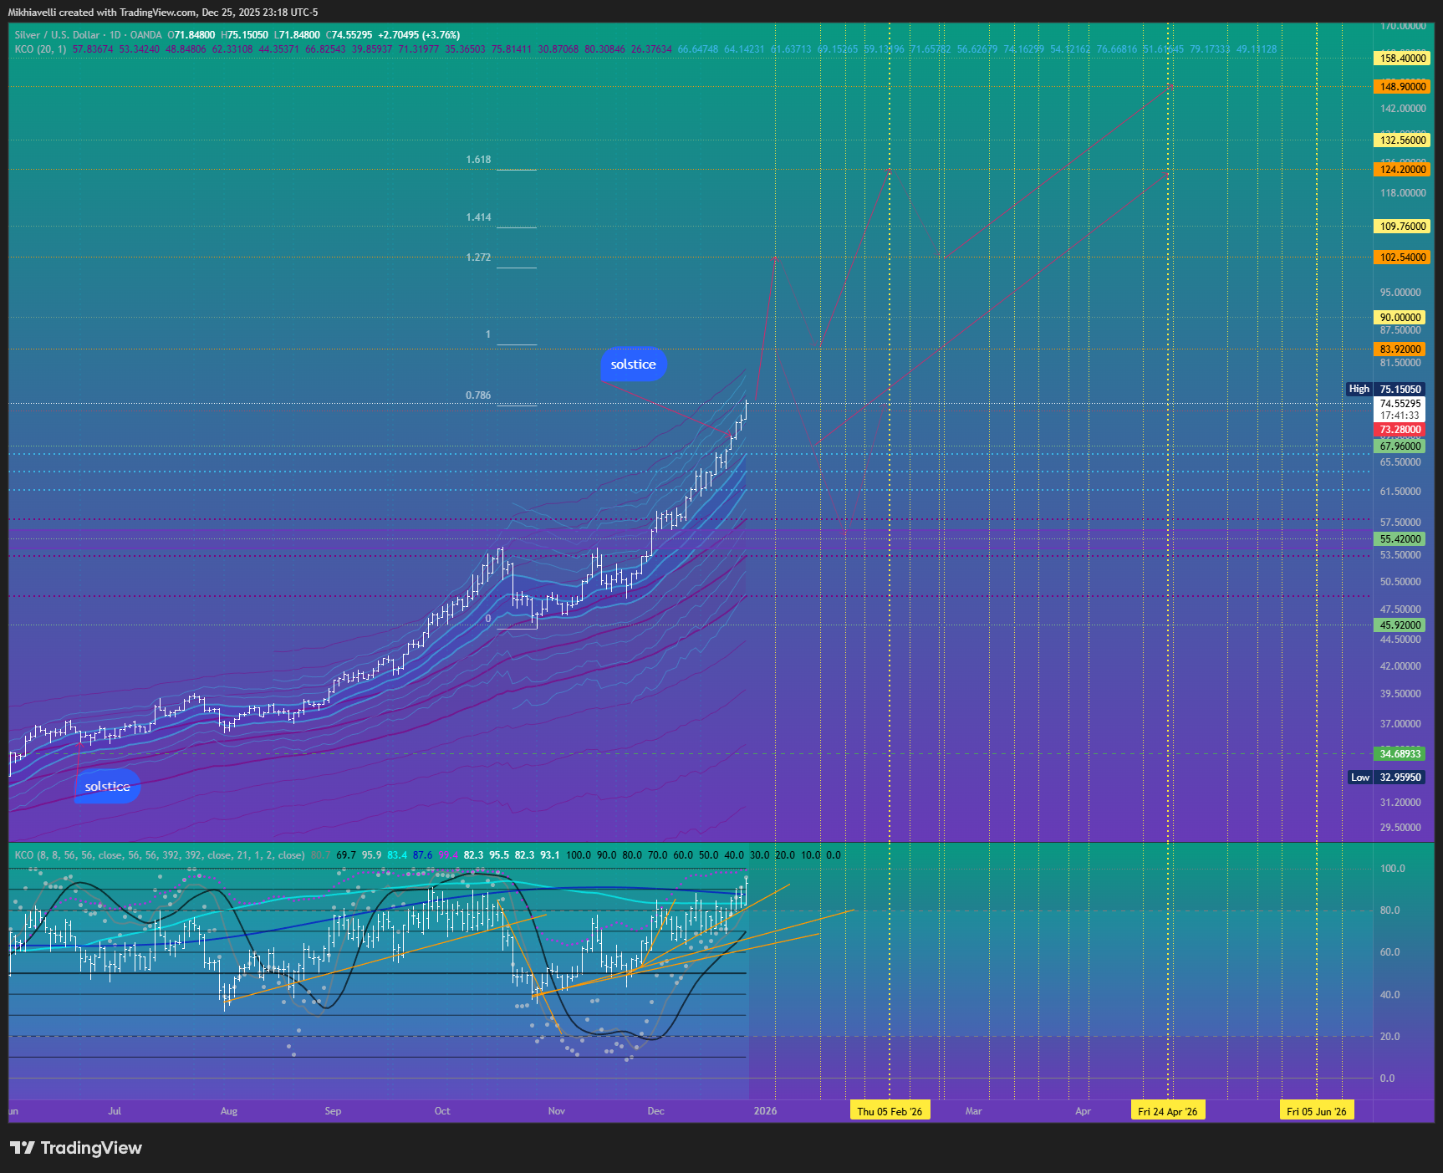This screenshot has height=1173, width=1443.
Task: Click the lower pane KCO (8, 8, 56...) legend
Action: click(160, 855)
